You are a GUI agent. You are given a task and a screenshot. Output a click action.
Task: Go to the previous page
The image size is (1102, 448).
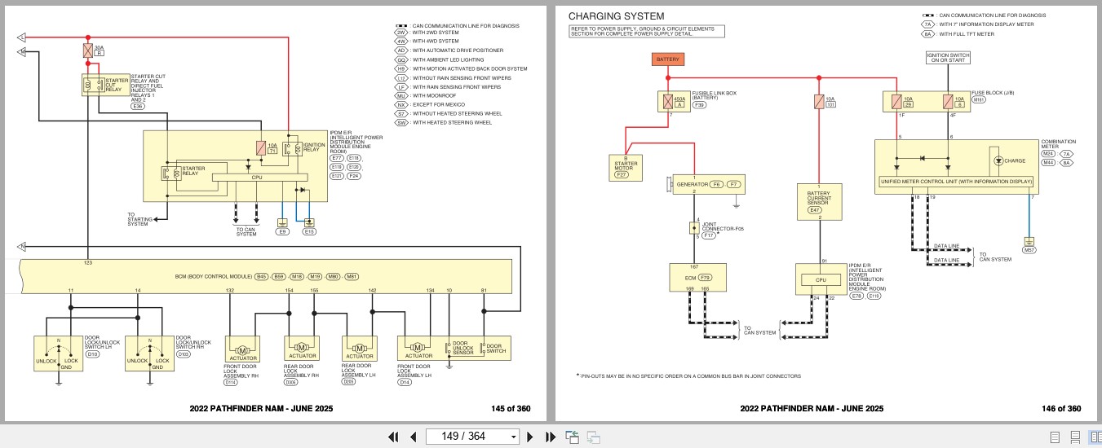413,437
